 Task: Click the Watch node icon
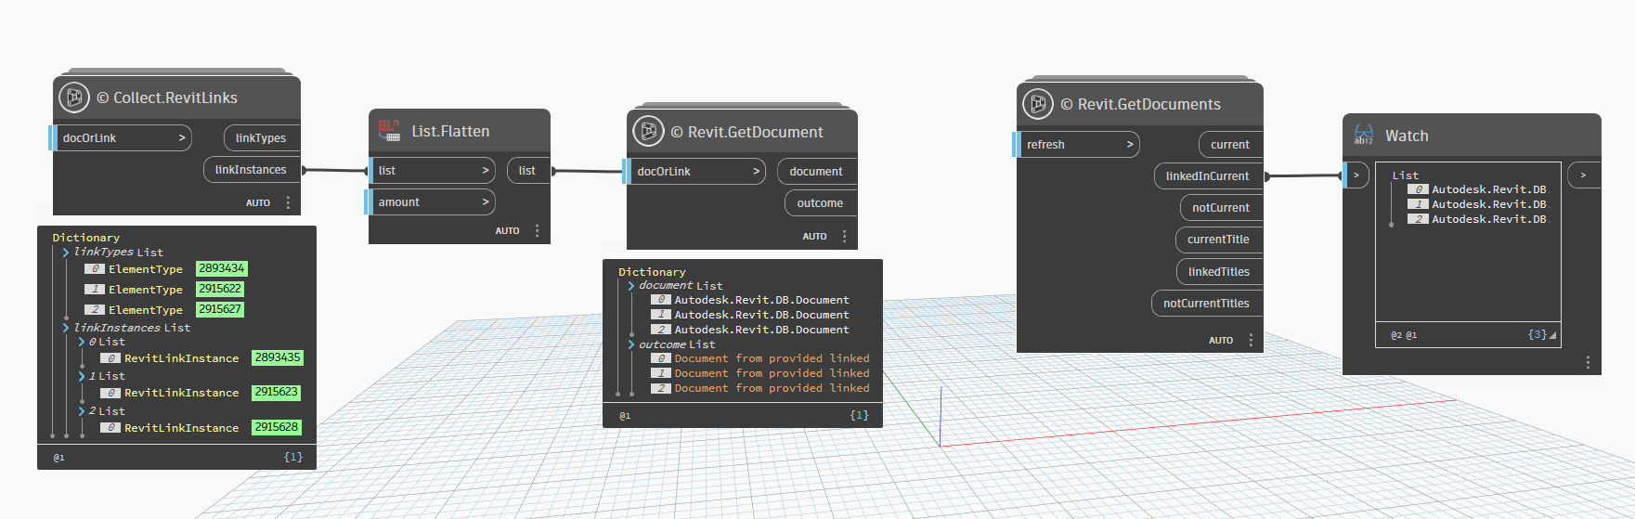pyautogui.click(x=1363, y=135)
